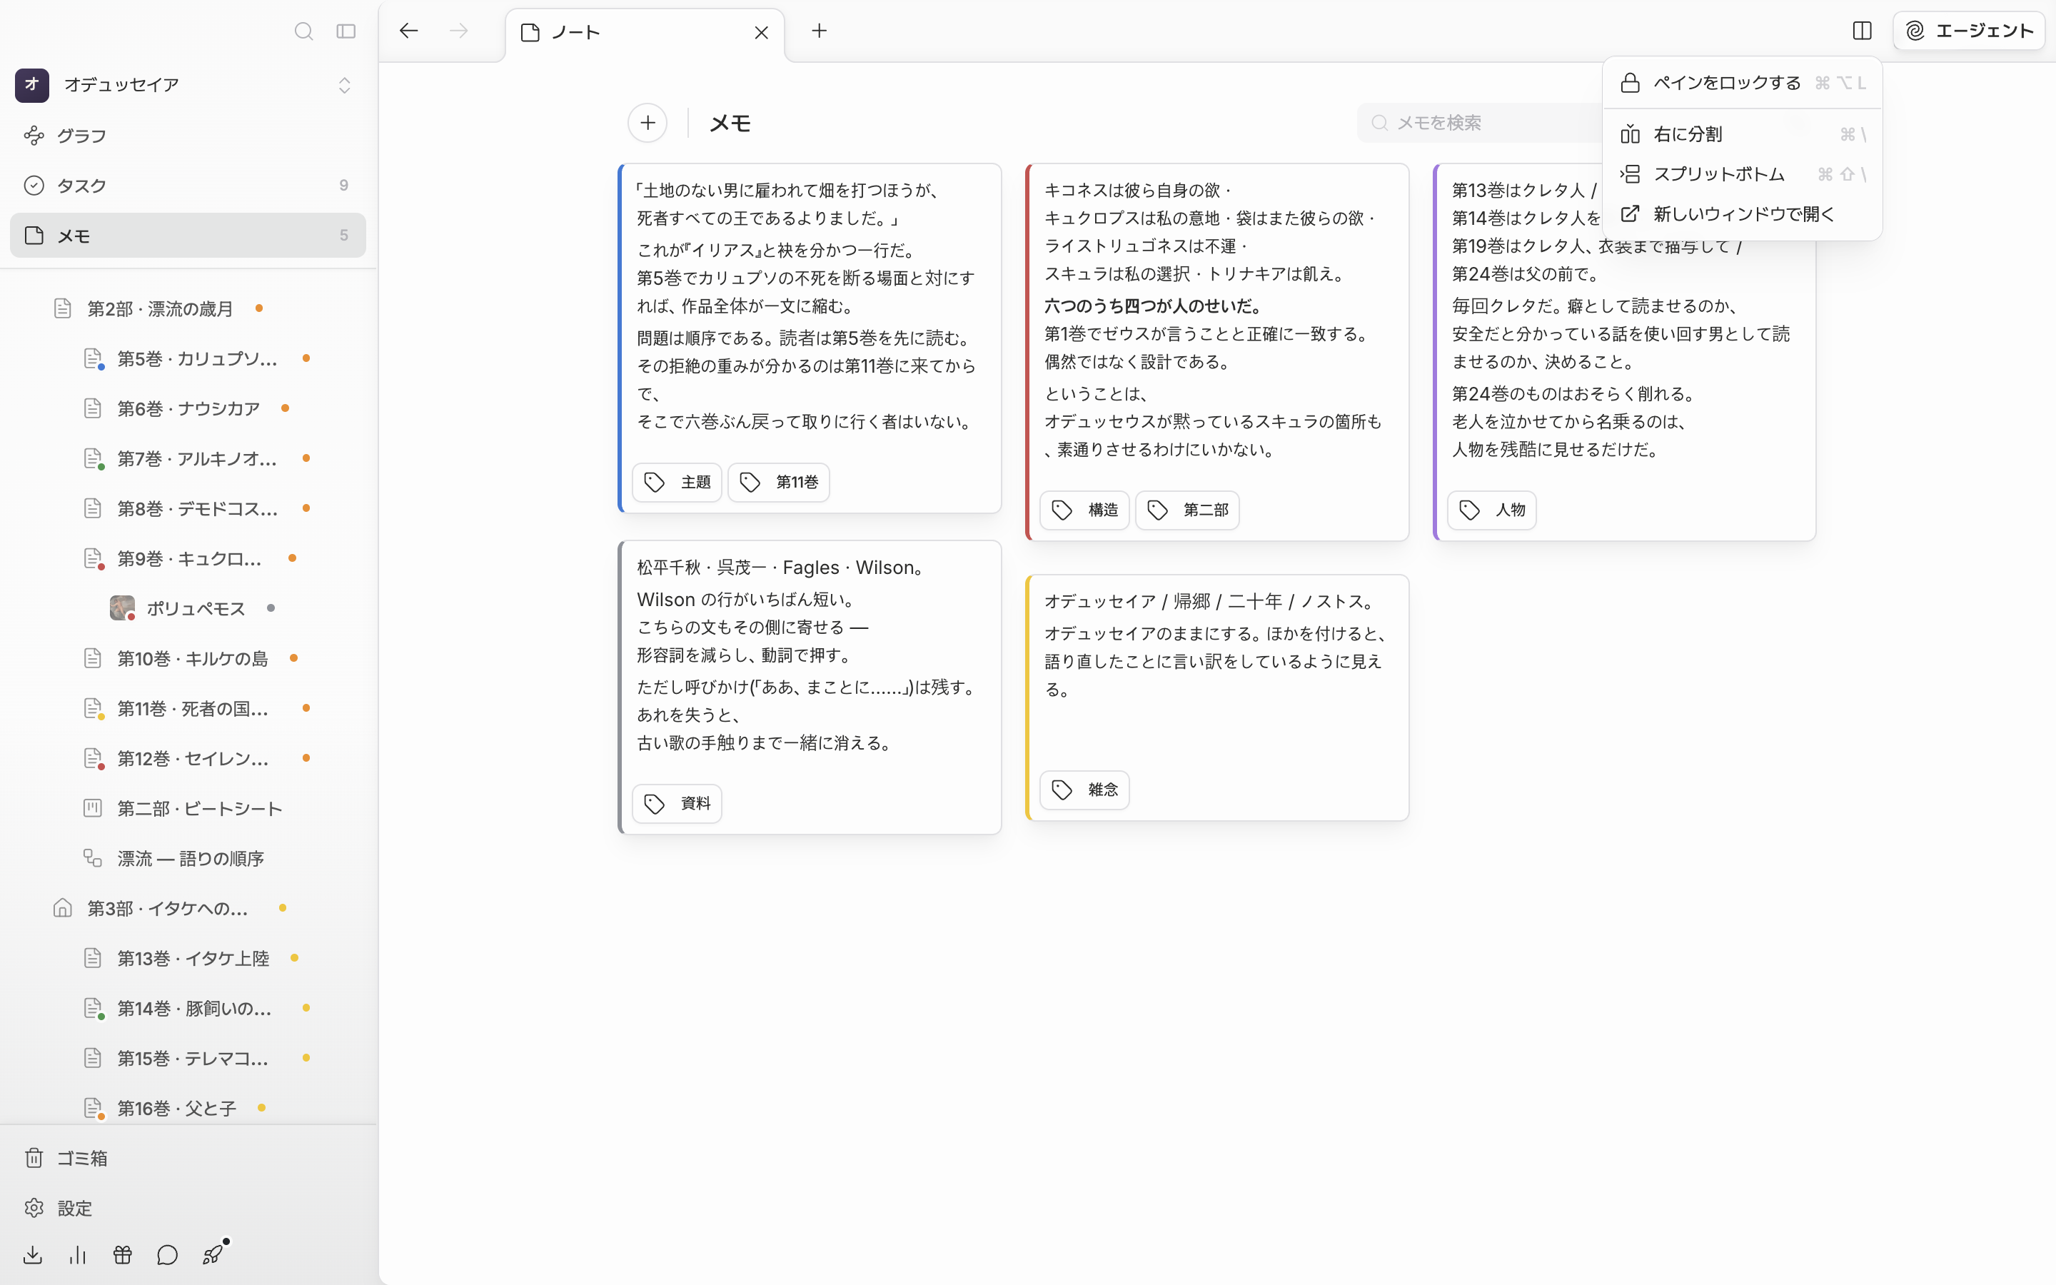The width and height of the screenshot is (2056, 1285).
Task: Click the gift icon
Action: coord(122,1255)
